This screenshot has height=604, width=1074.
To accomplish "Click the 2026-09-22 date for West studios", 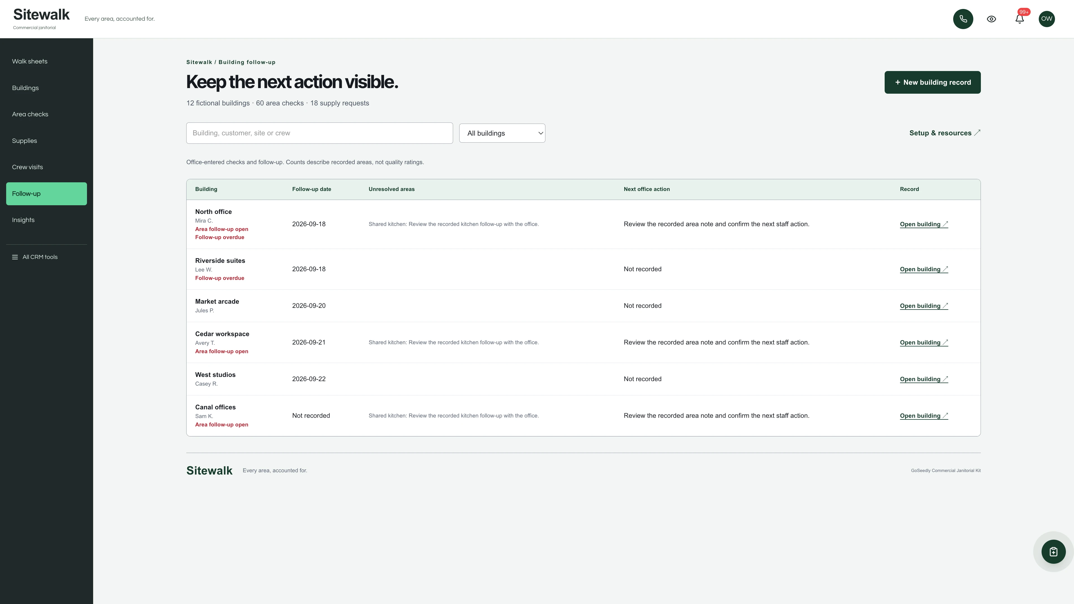I will 309,379.
